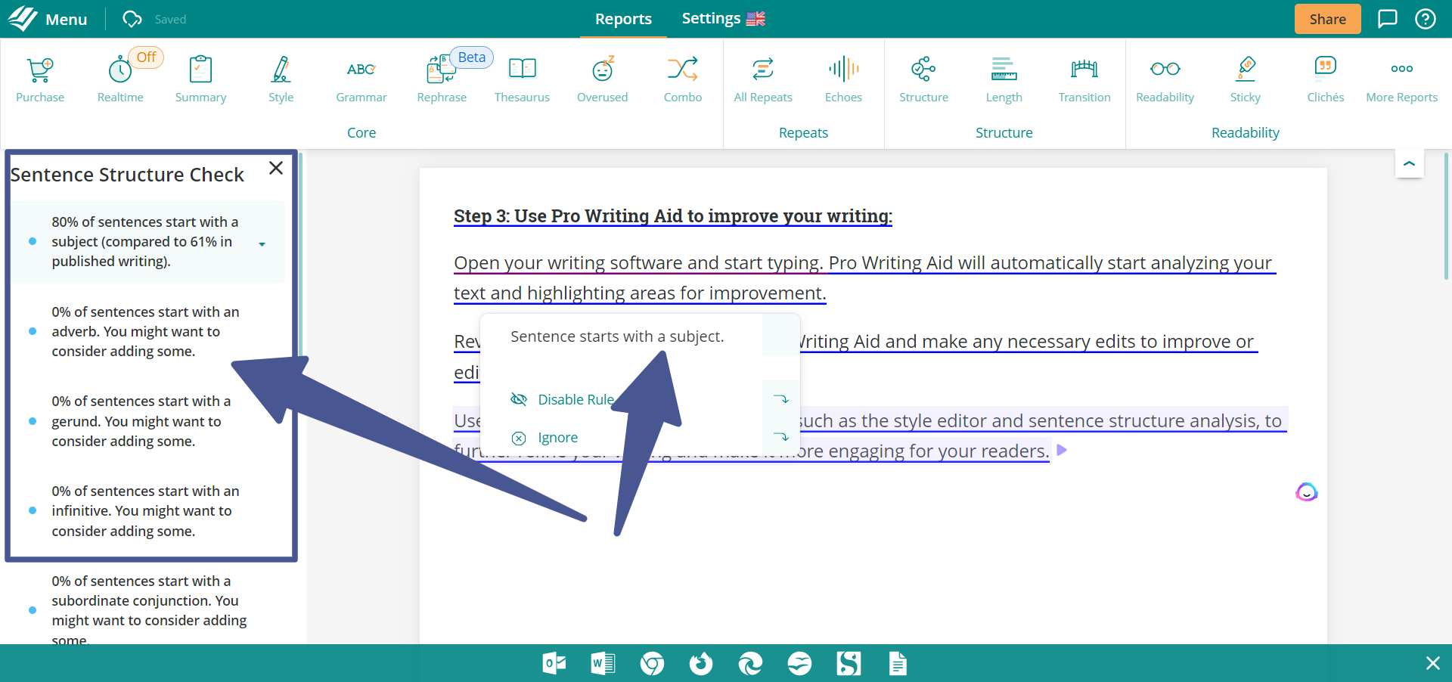
Task: Open the Summary report
Action: (200, 79)
